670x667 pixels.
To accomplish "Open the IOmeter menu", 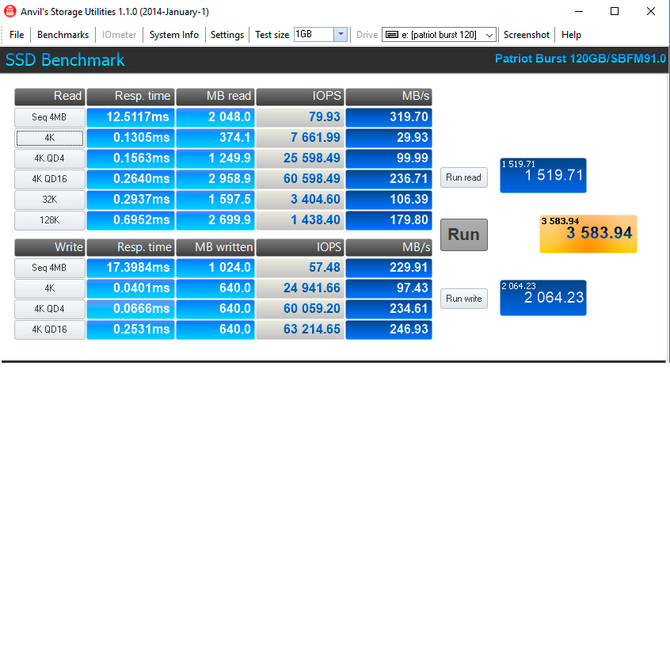I will [x=119, y=35].
